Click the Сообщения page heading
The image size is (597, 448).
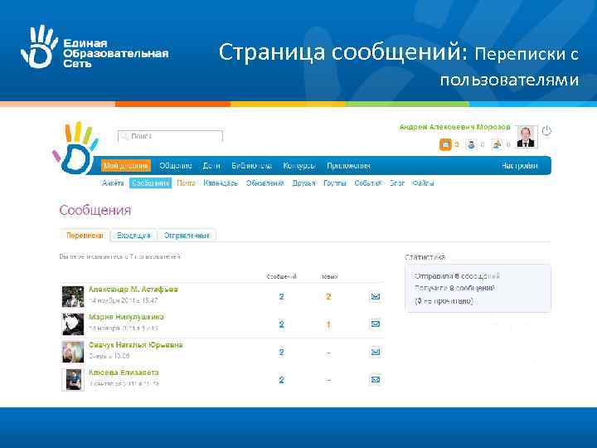(95, 210)
